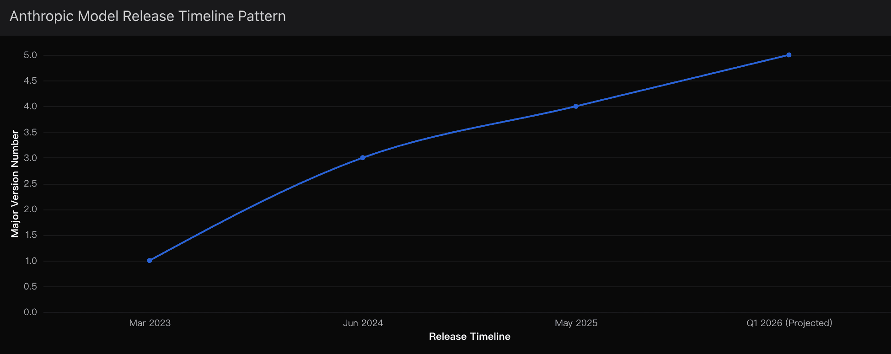Click the 3.0 y-axis tick label
Viewport: 891px width, 354px height.
pyautogui.click(x=30, y=158)
